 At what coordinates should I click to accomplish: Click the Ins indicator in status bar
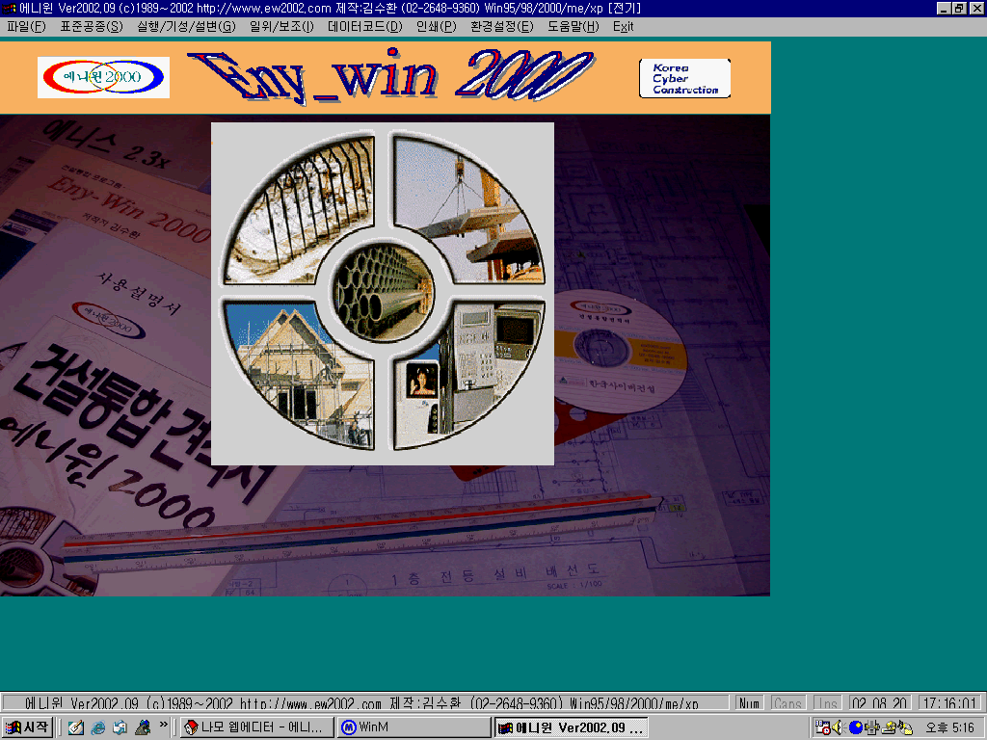tap(827, 702)
